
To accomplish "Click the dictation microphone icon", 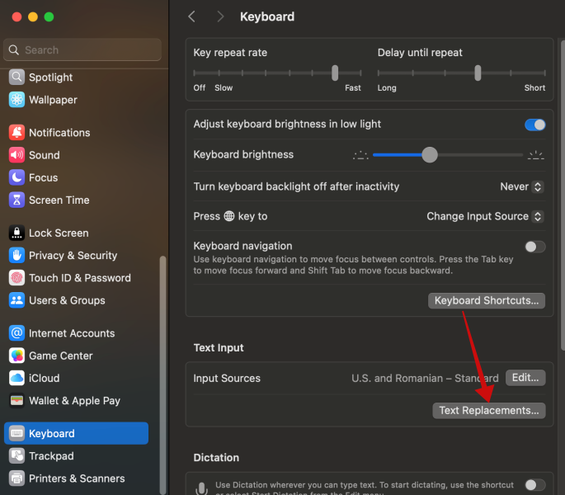I will coord(202,488).
